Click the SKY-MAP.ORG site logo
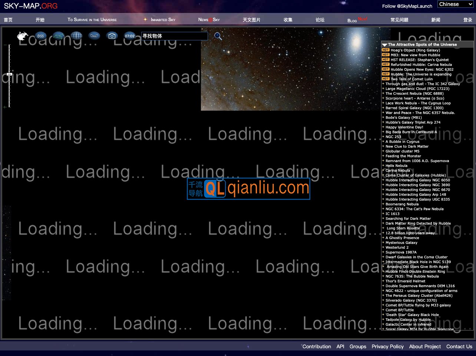476x356 pixels. (x=31, y=6)
